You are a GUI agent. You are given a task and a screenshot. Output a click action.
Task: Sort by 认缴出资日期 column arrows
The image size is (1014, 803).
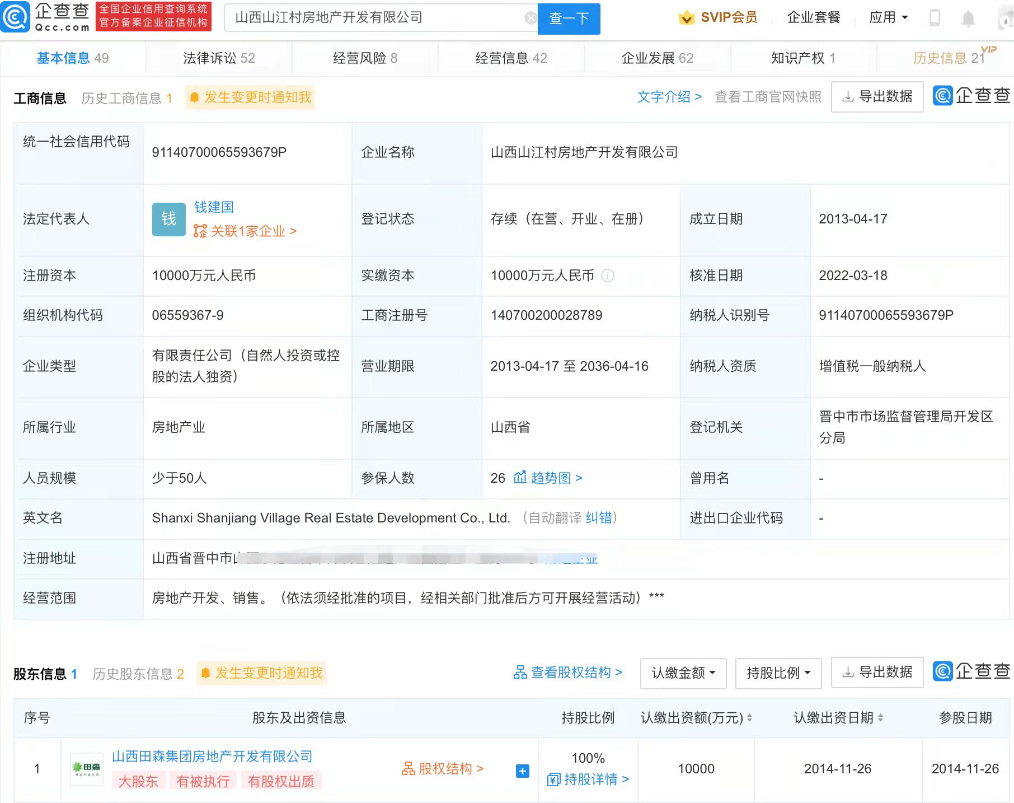880,718
